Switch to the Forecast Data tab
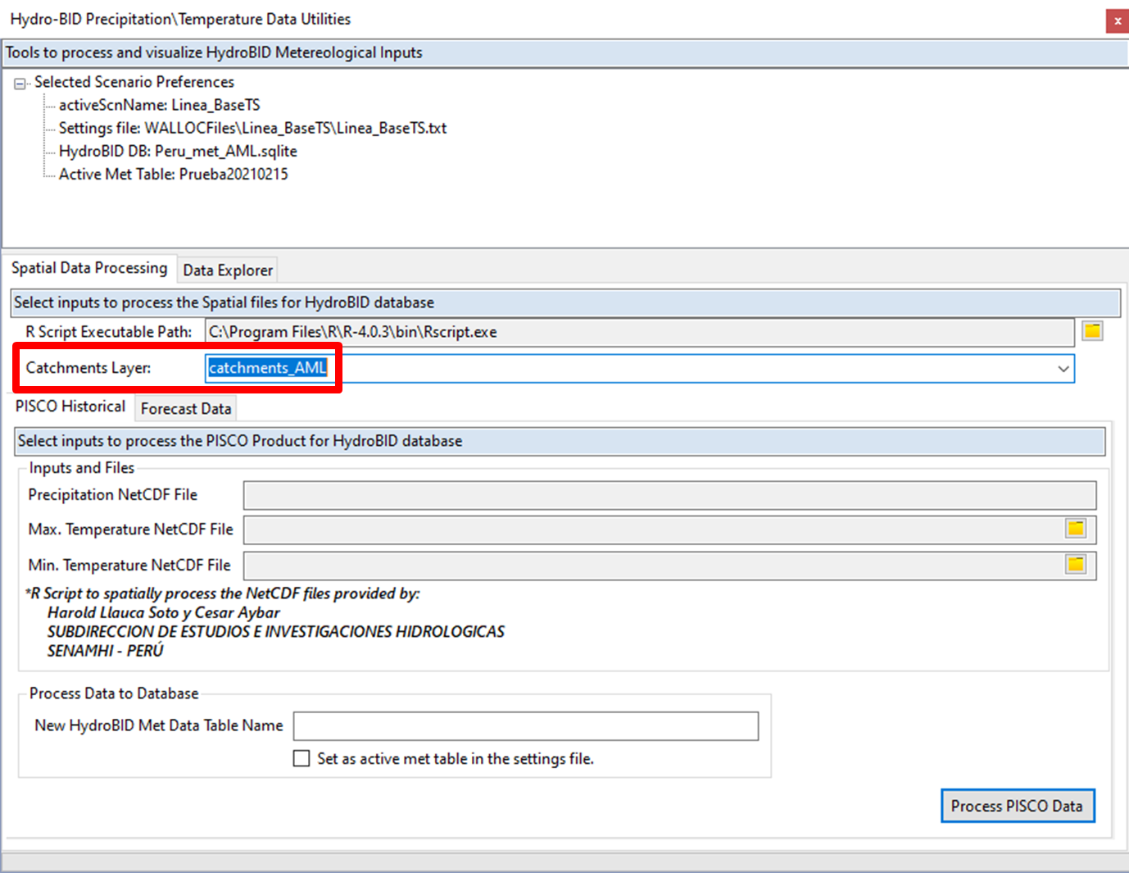The height and width of the screenshot is (873, 1129). 185,407
